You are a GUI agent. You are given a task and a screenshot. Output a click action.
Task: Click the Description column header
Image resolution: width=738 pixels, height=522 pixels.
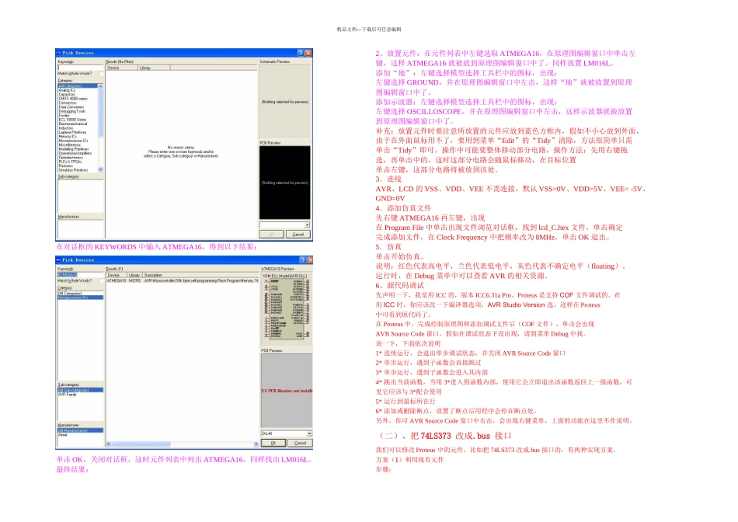pyautogui.click(x=200, y=275)
